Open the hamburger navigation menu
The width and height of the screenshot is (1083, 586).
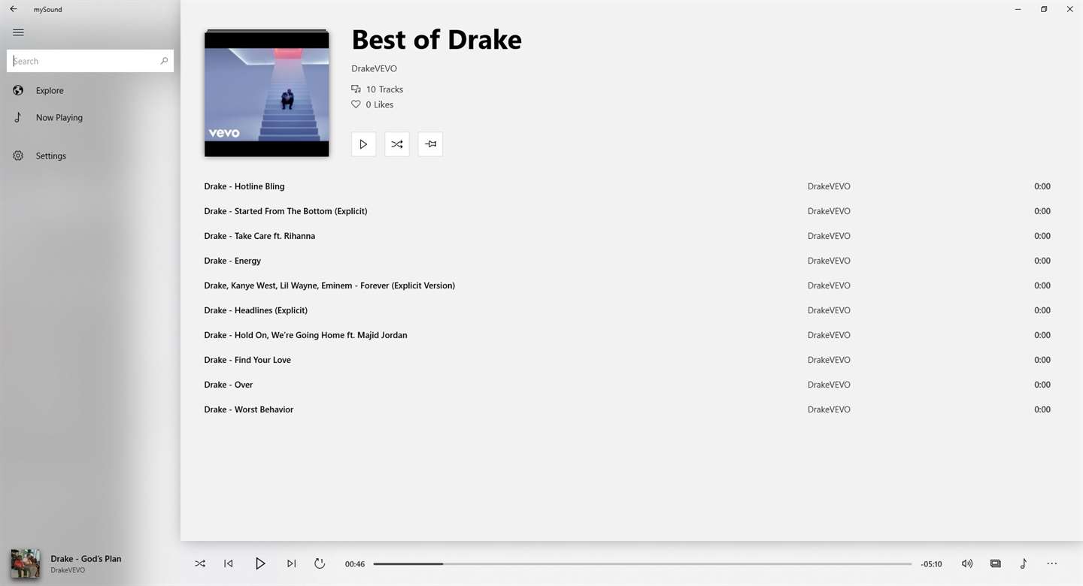18,32
